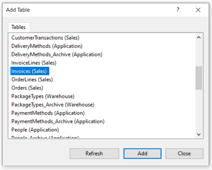
Task: Open help with the question mark icon
Action: tap(178, 10)
